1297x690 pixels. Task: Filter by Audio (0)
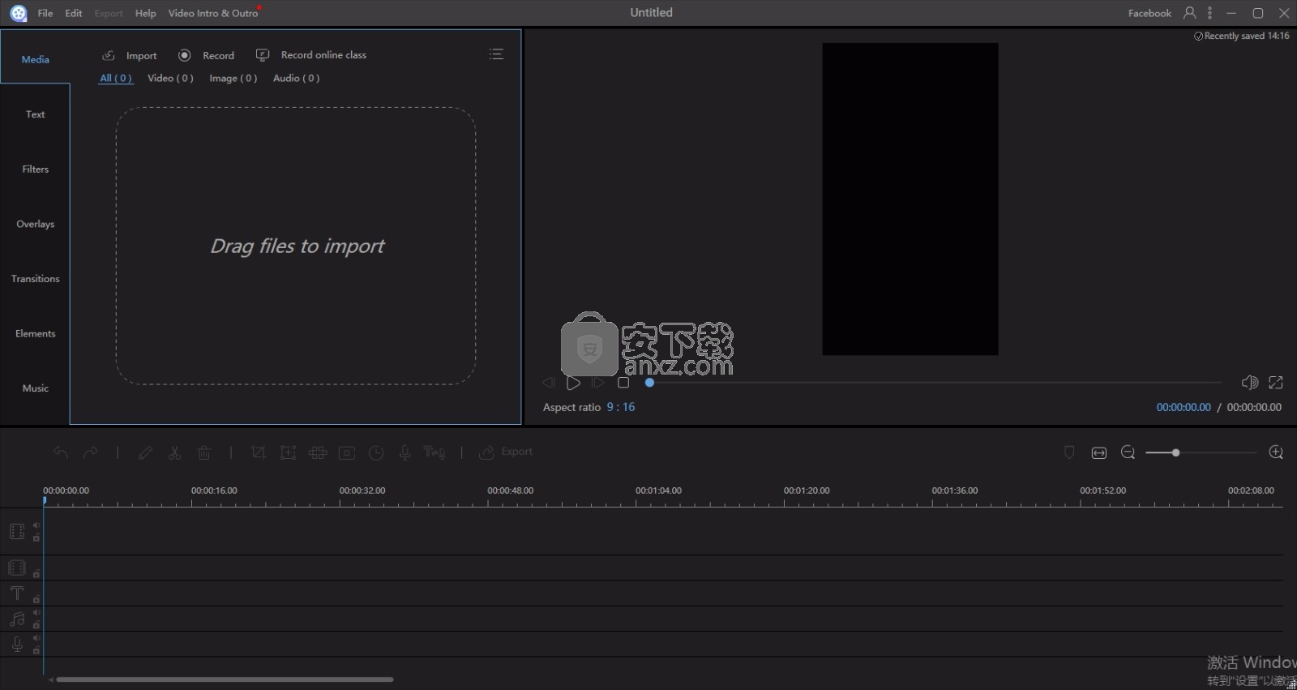[296, 78]
